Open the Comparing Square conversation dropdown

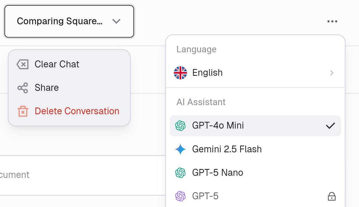click(x=69, y=21)
